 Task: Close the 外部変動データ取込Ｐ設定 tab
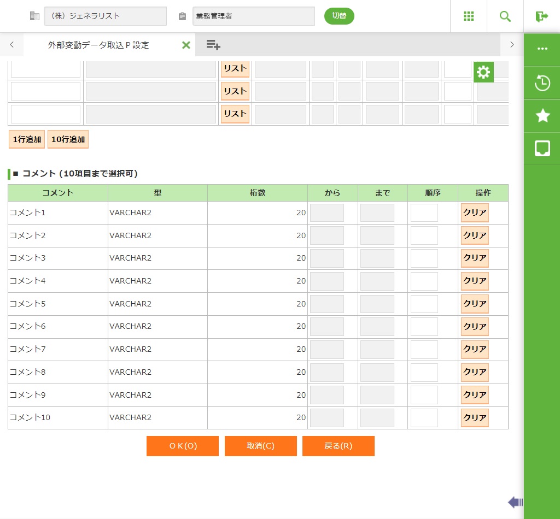(x=186, y=45)
